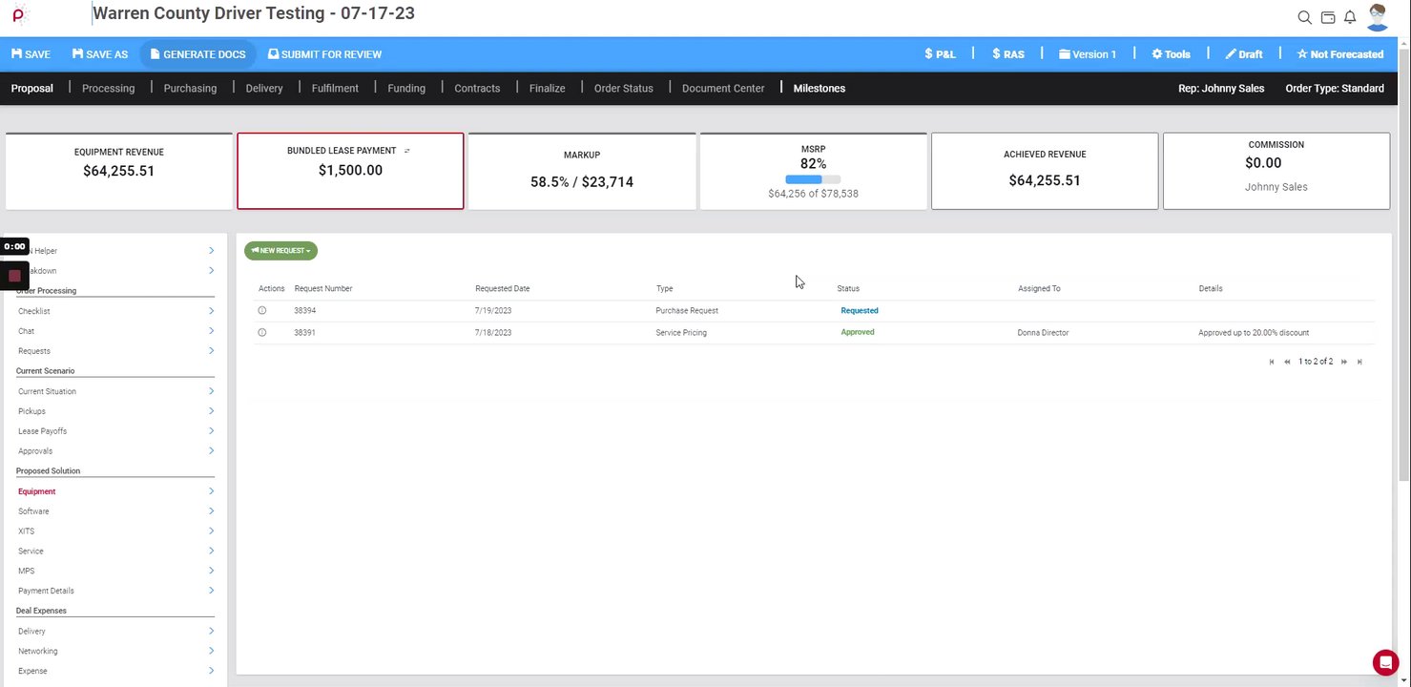Open Networking in the sidebar
This screenshot has height=687, width=1411.
(38, 652)
